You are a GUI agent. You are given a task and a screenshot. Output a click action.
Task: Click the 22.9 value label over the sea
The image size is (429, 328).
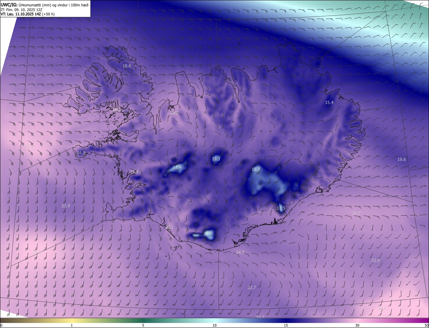click(66, 206)
